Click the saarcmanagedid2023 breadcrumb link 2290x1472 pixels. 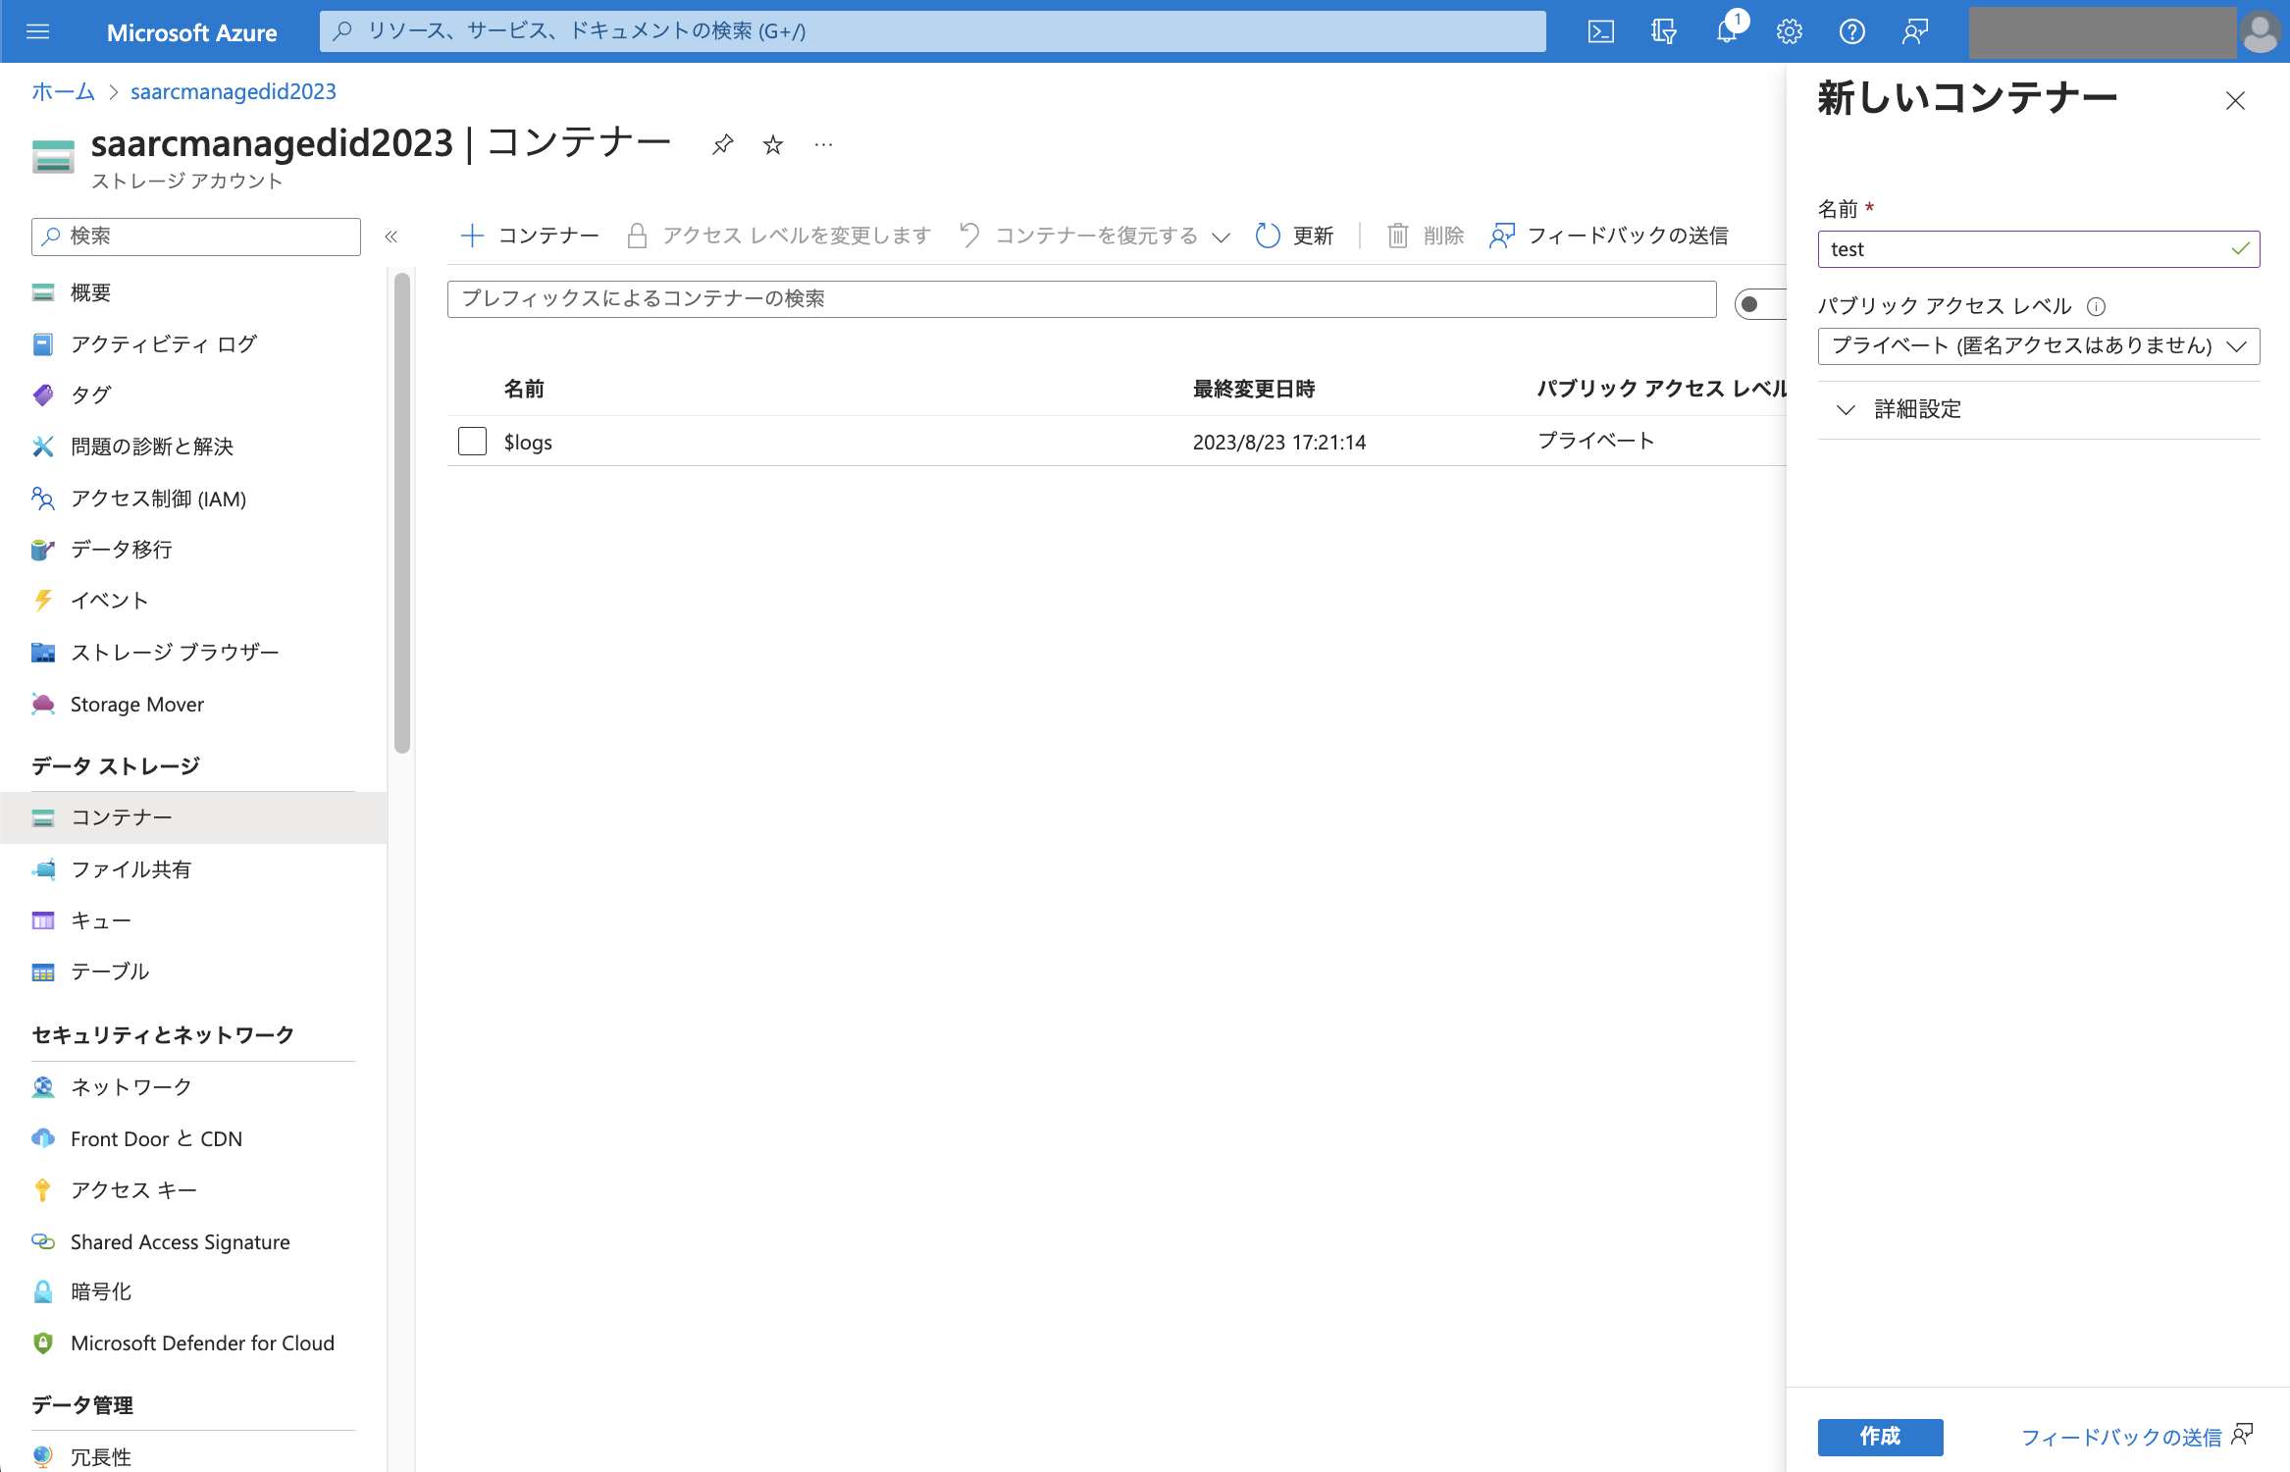click(234, 91)
